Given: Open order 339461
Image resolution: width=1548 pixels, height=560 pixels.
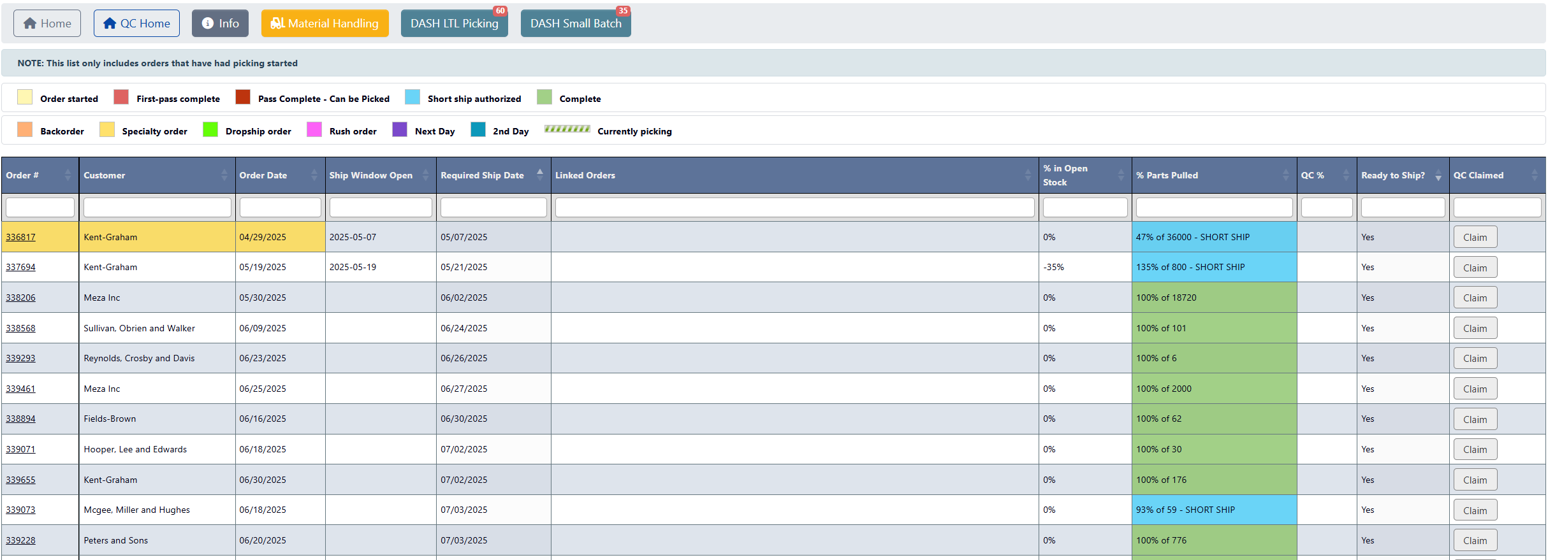Looking at the screenshot, I should [20, 389].
